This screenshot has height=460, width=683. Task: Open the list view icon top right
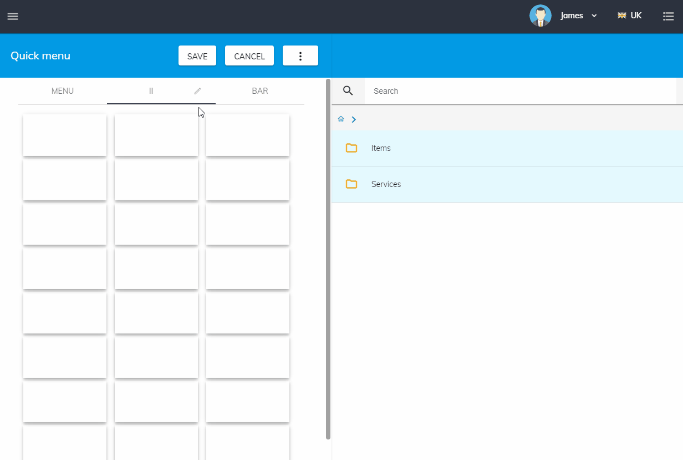point(668,16)
